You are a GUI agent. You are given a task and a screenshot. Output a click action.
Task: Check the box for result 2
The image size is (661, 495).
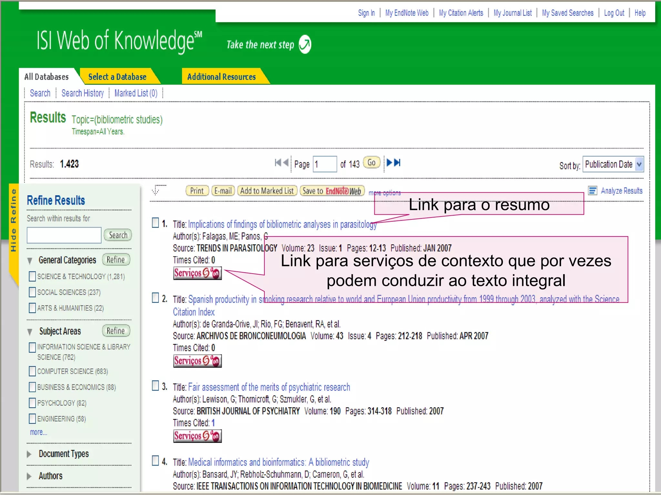click(x=155, y=298)
